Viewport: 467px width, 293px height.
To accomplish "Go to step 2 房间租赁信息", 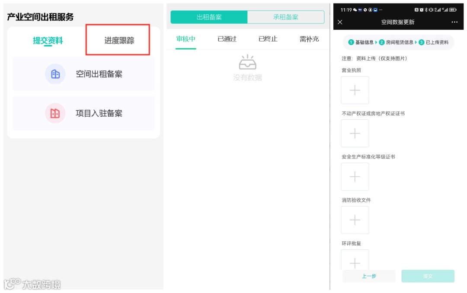I will [x=396, y=42].
